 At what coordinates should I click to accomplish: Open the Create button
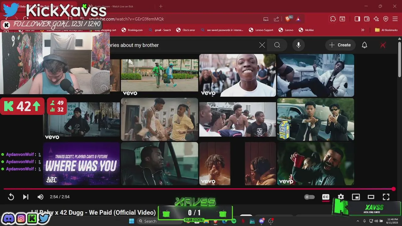pos(340,45)
